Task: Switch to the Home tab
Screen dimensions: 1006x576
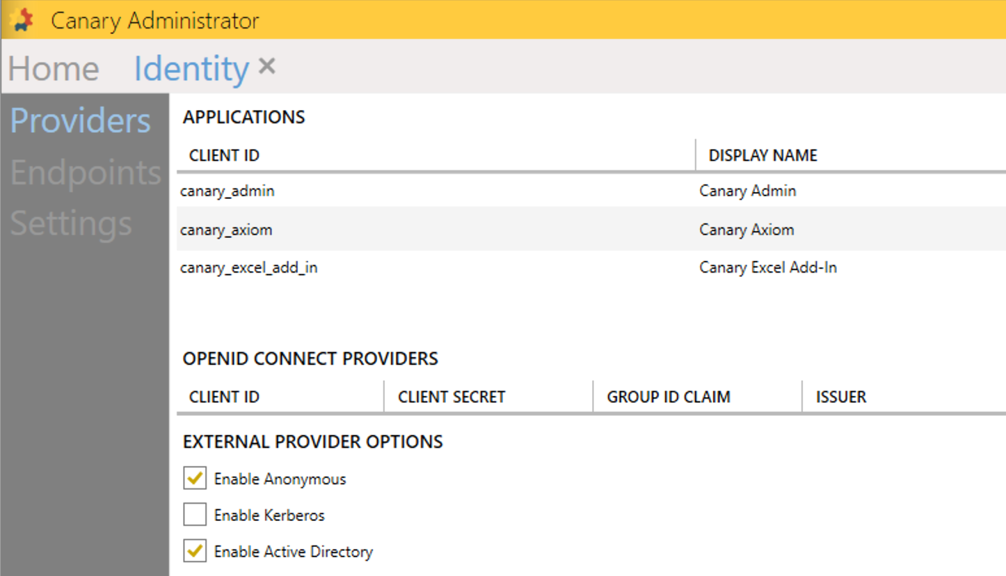Action: 53,67
